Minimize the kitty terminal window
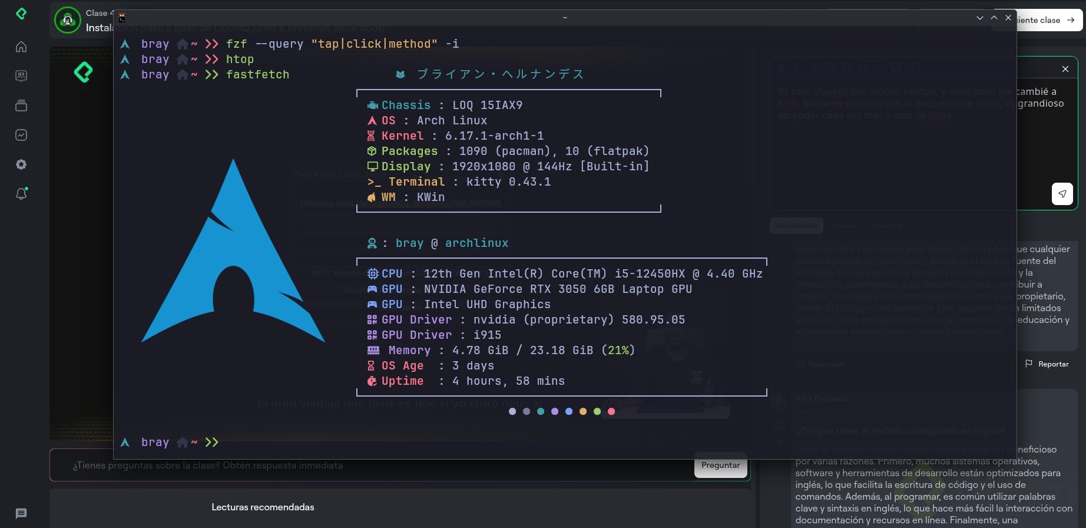 980,18
